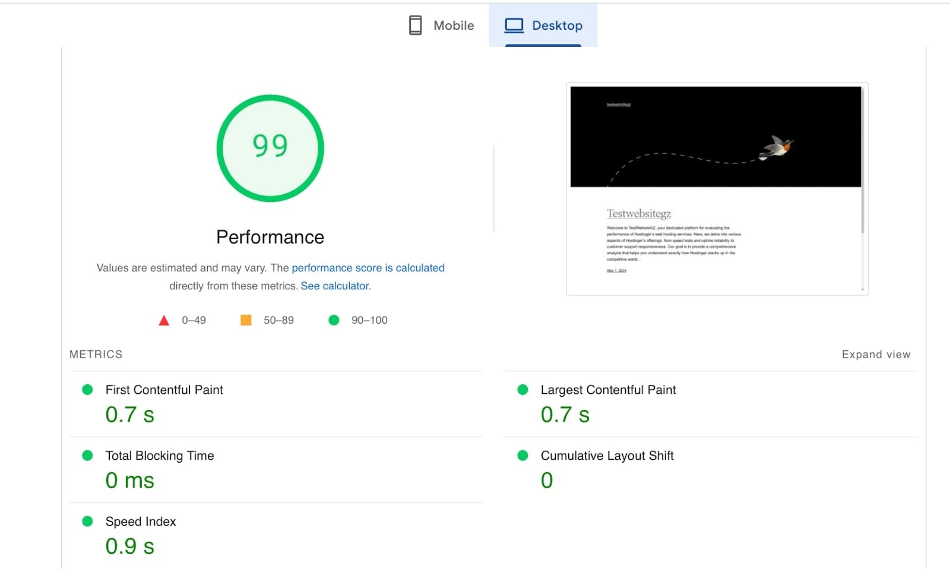Click the Performance heading text

point(270,237)
